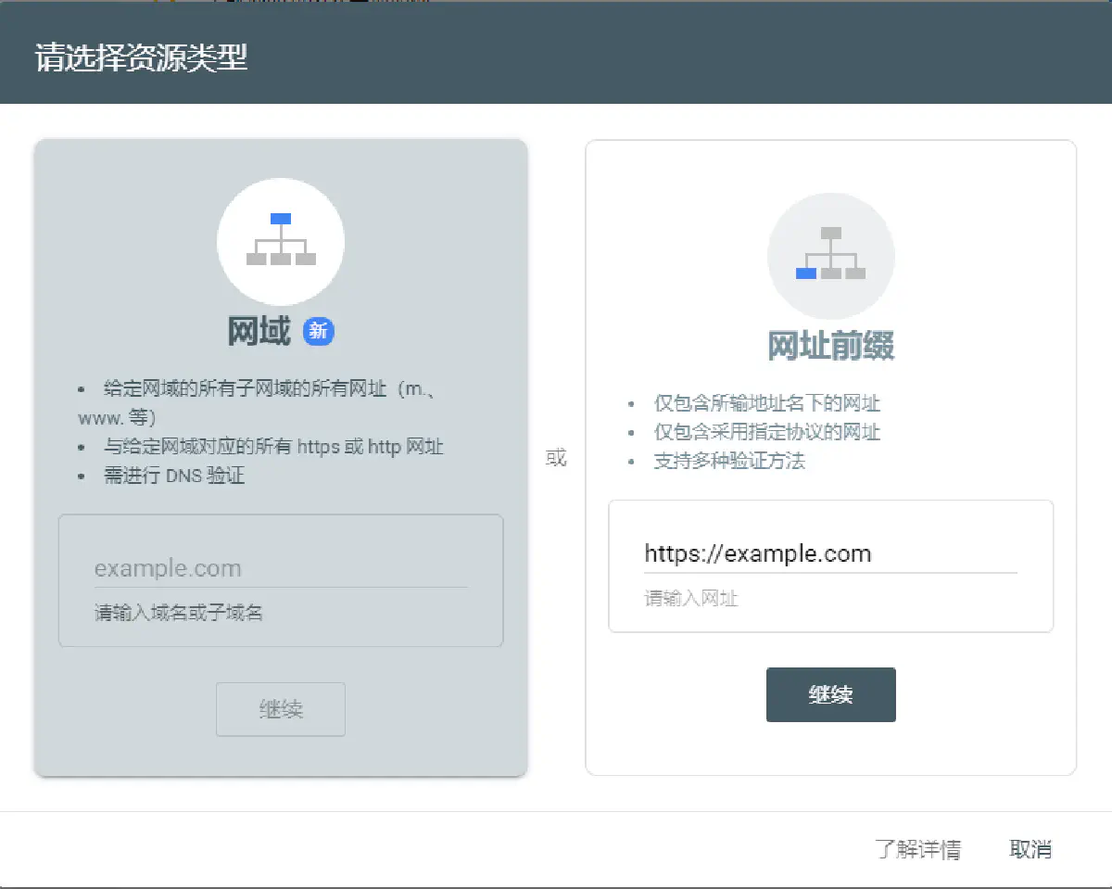1112x889 pixels.
Task: Click the 请输入网址 helper text
Action: pos(691,599)
